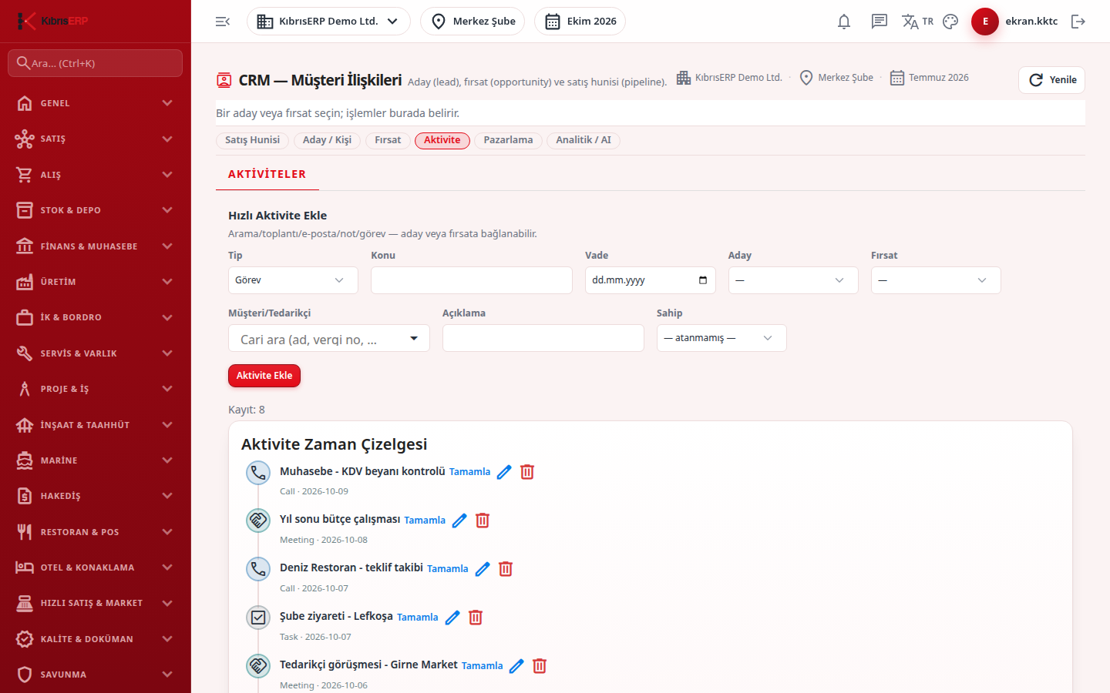Click the Yenile refresh button

(x=1051, y=80)
